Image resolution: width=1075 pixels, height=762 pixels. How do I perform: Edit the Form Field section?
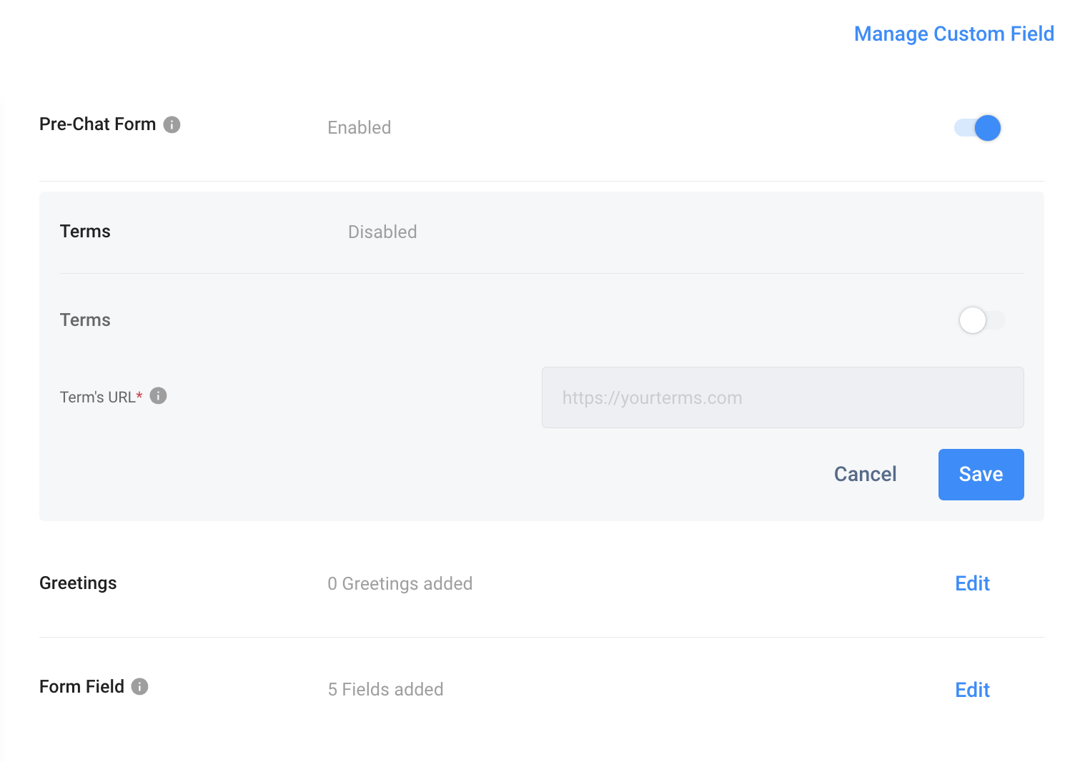(972, 690)
